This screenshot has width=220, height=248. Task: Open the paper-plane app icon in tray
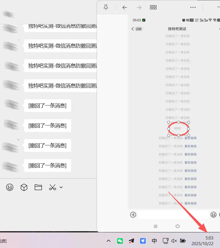[131, 241]
